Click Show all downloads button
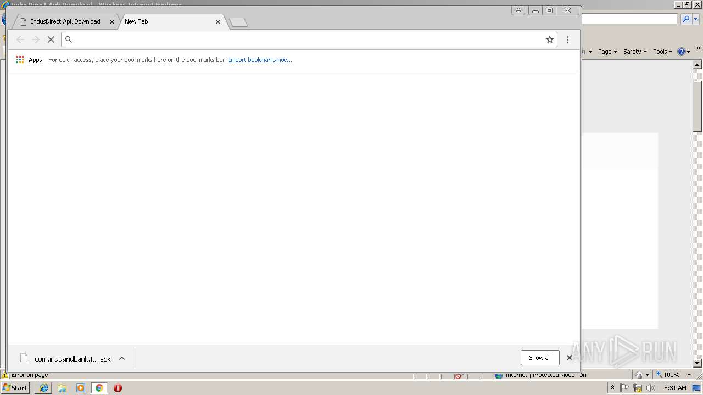This screenshot has height=395, width=703. point(540,358)
